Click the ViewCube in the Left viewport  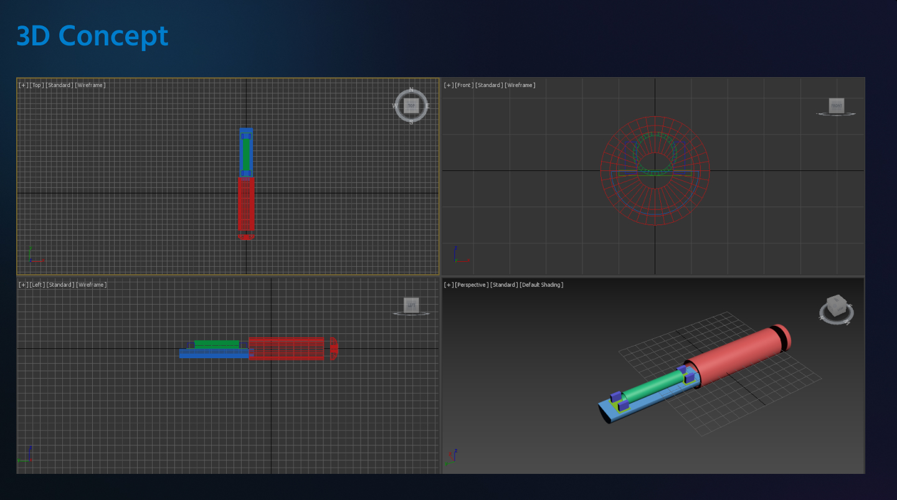tap(411, 305)
